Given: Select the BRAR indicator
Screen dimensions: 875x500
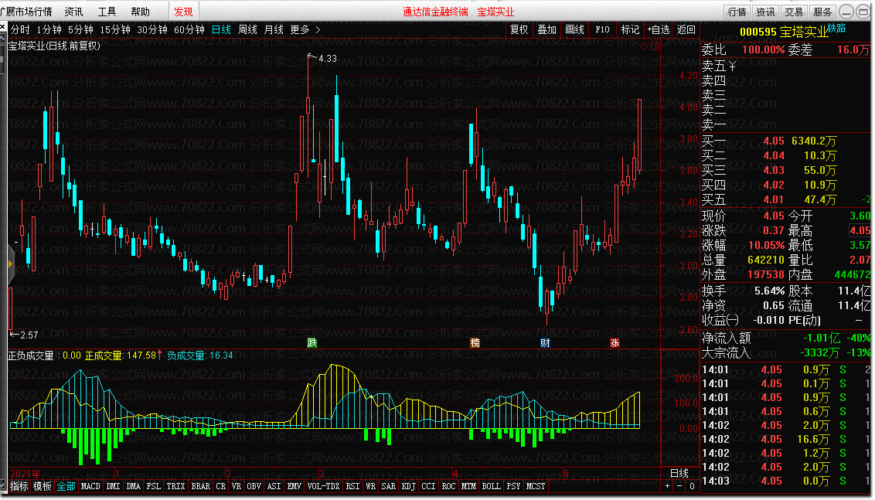Looking at the screenshot, I should pos(201,486).
